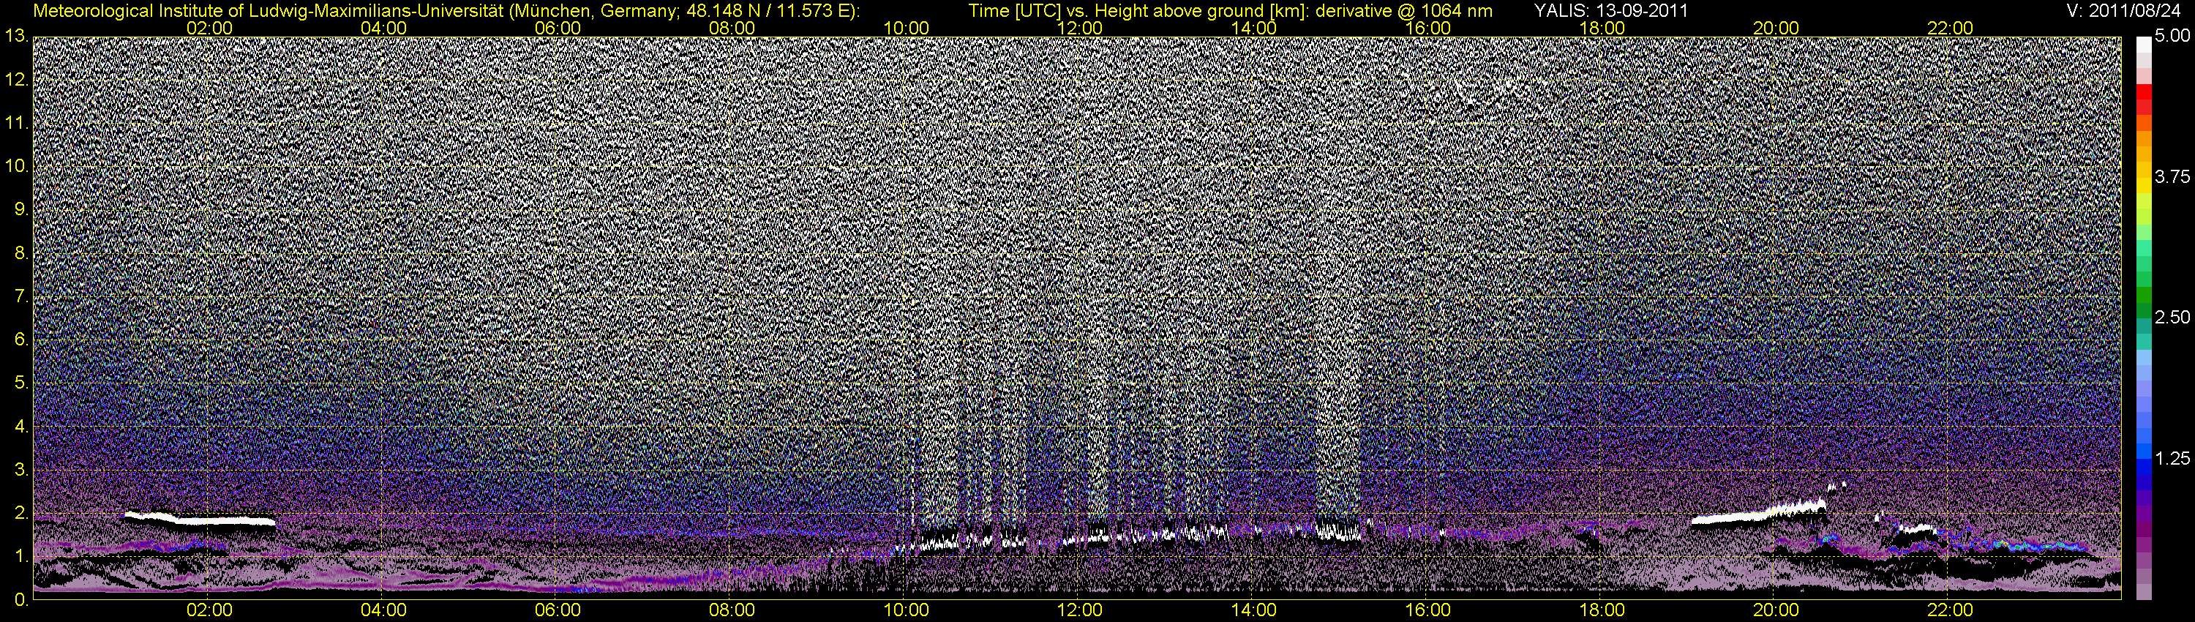Screen dimensions: 2195x622
Task: Click the 10:00 label on the lower time axis
Action: [906, 610]
